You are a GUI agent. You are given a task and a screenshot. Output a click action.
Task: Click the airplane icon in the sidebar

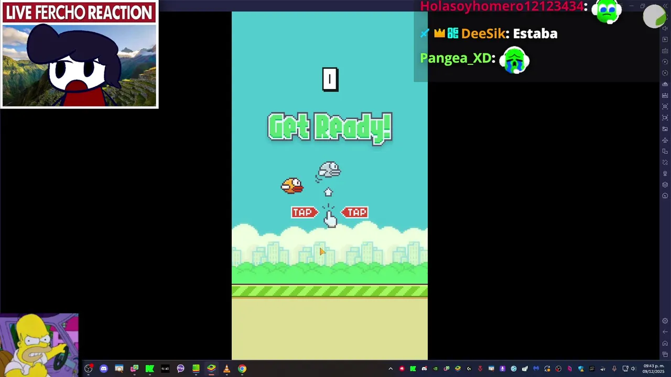665,140
